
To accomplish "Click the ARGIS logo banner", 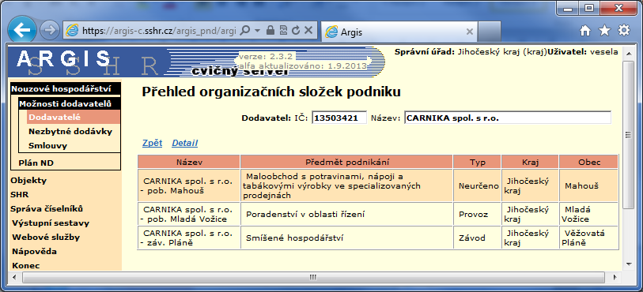I will coord(197,62).
